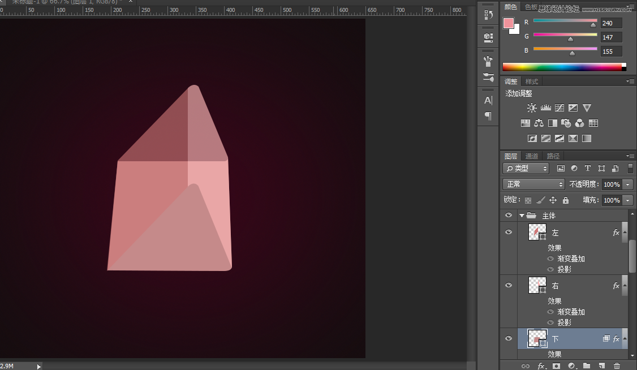This screenshot has width=637, height=370.
Task: Filter for shape layers
Action: pos(602,168)
